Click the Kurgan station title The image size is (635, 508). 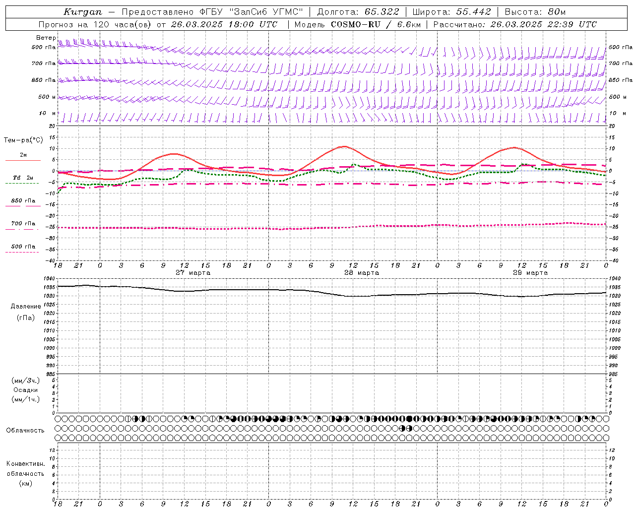[x=82, y=12]
